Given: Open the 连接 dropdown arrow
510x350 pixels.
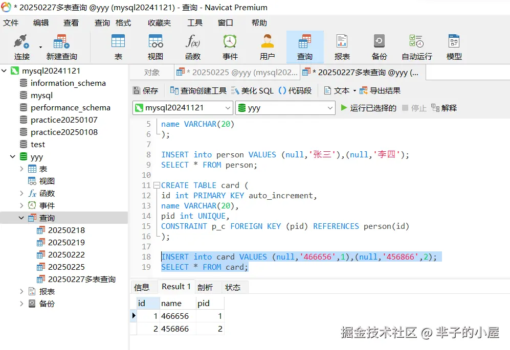Looking at the screenshot, I should point(40,48).
